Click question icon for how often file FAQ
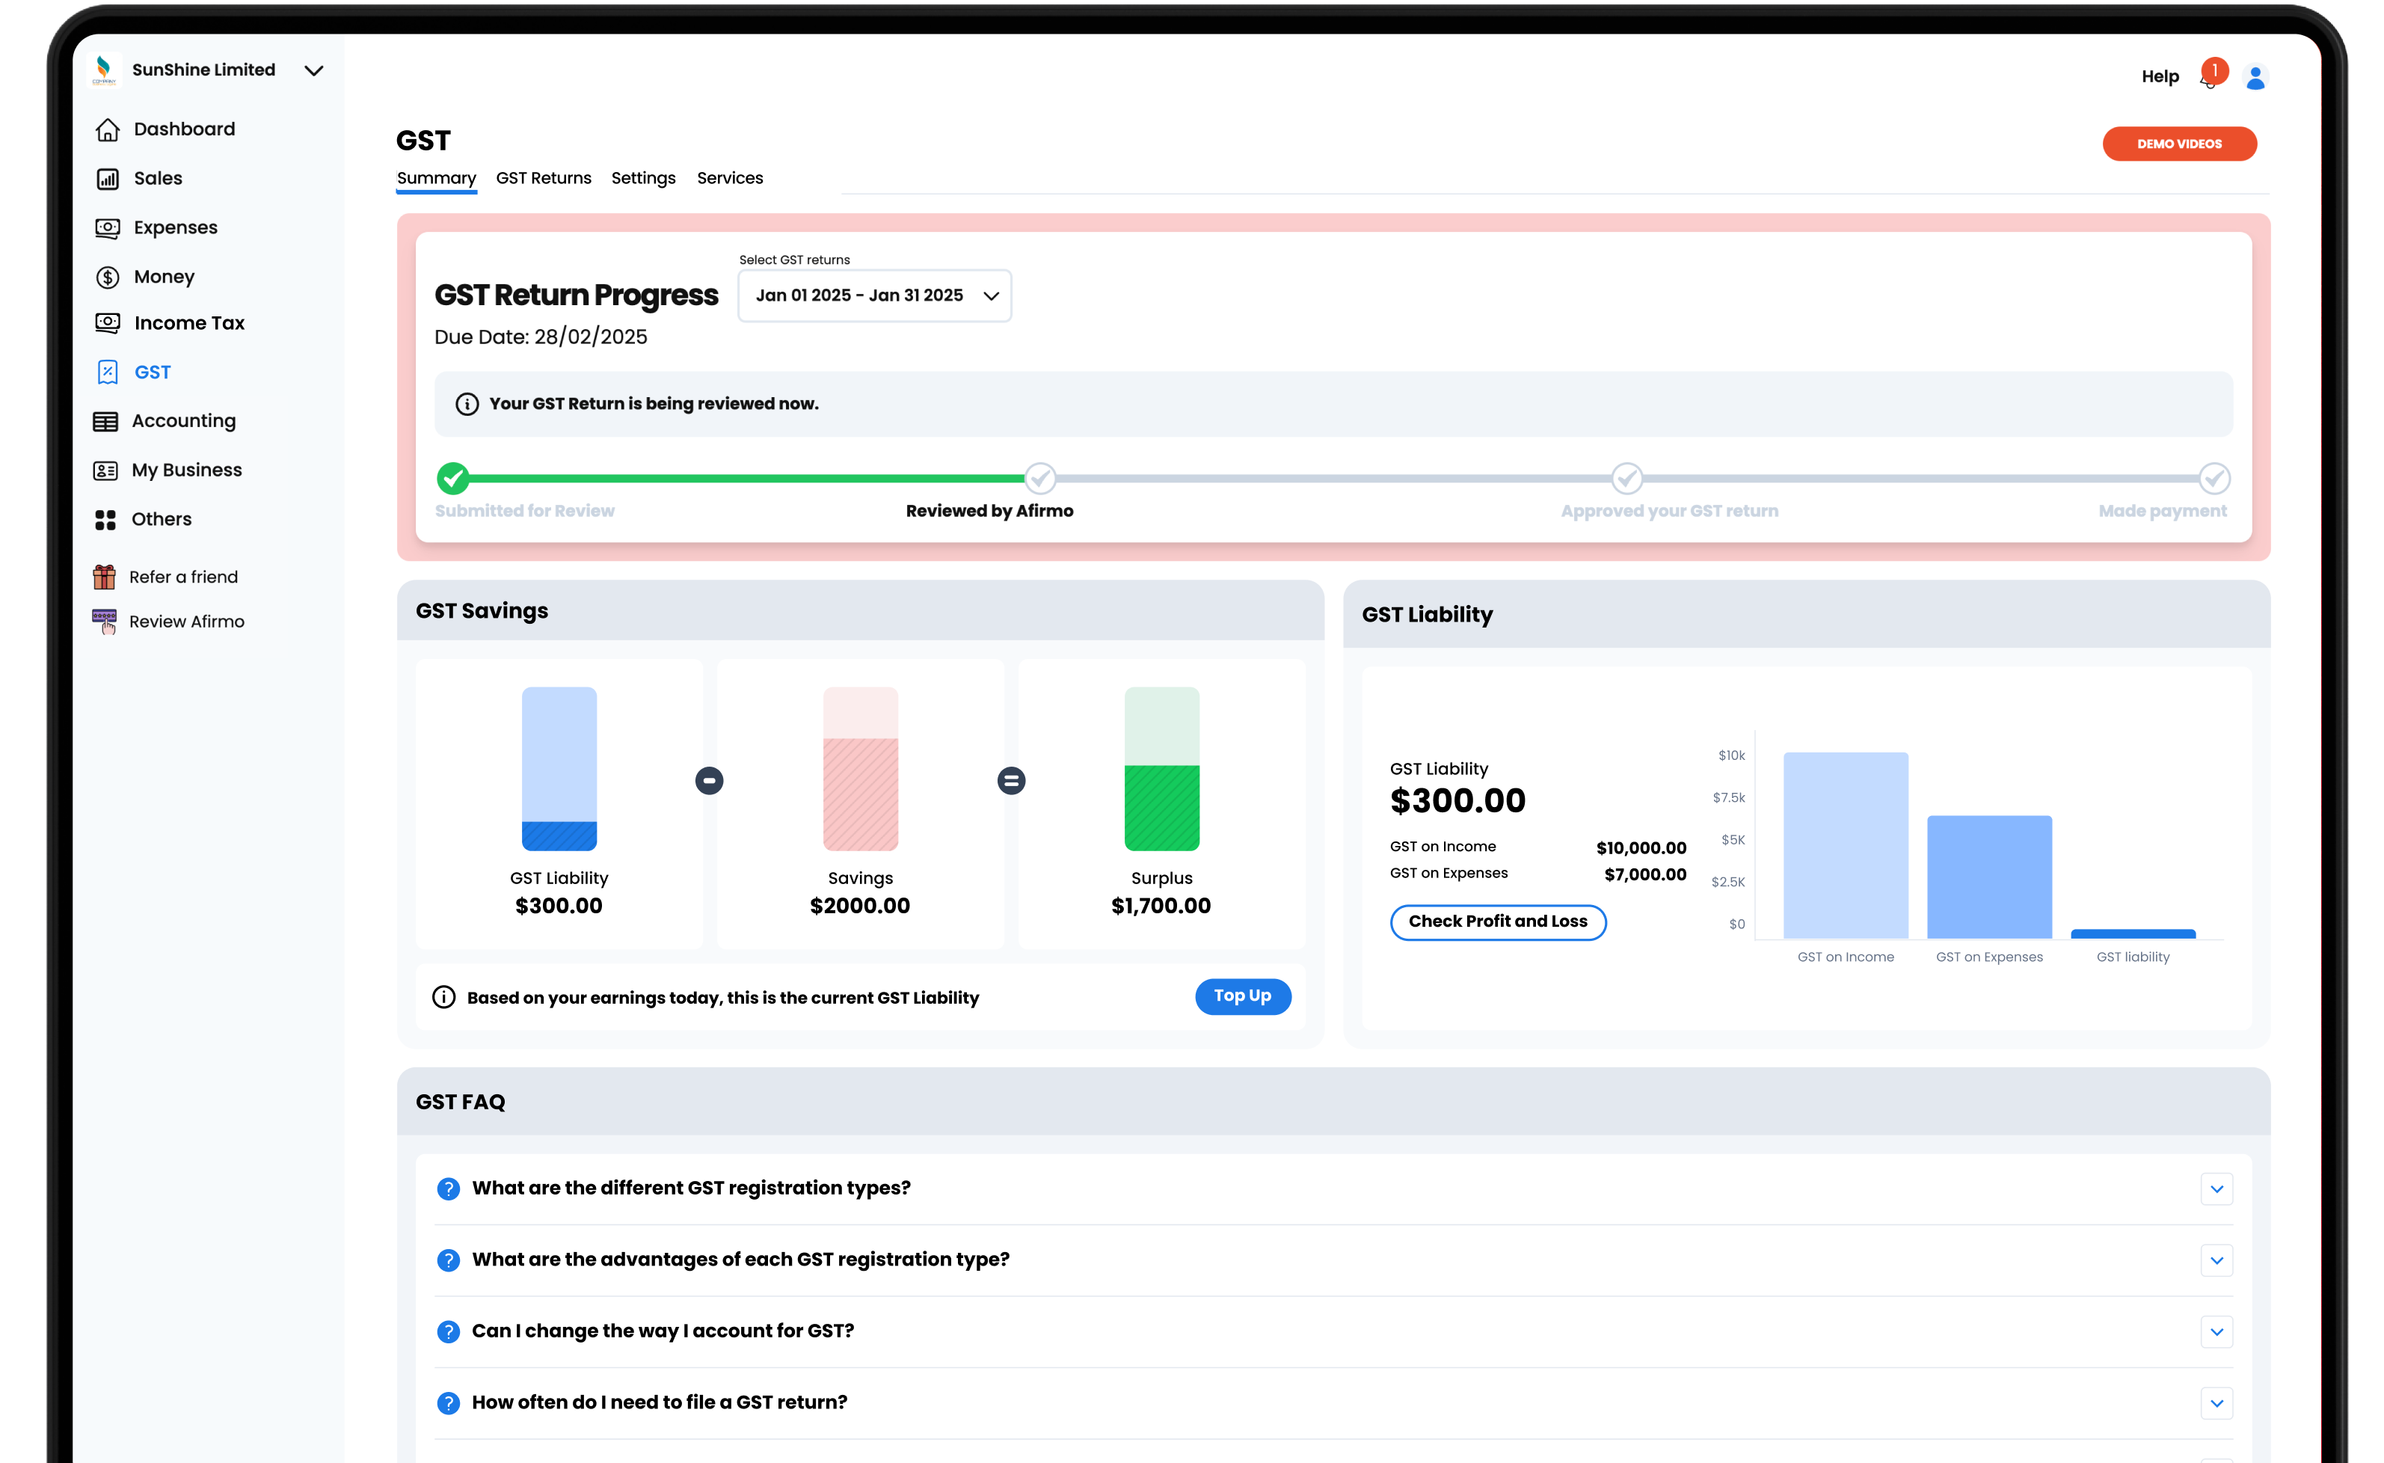Viewport: 2384px width, 1463px height. pyautogui.click(x=448, y=1404)
